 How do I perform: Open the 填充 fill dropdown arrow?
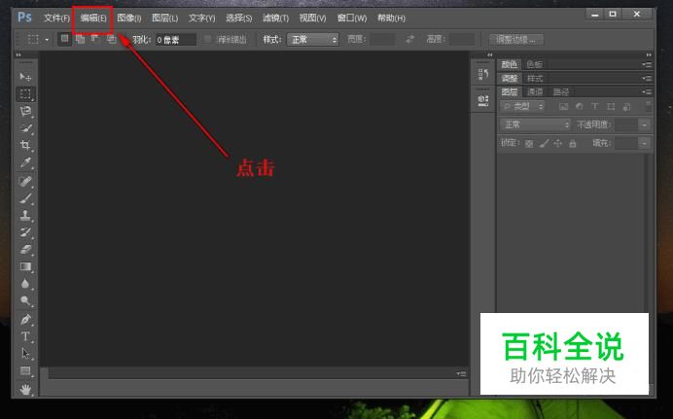coord(644,143)
